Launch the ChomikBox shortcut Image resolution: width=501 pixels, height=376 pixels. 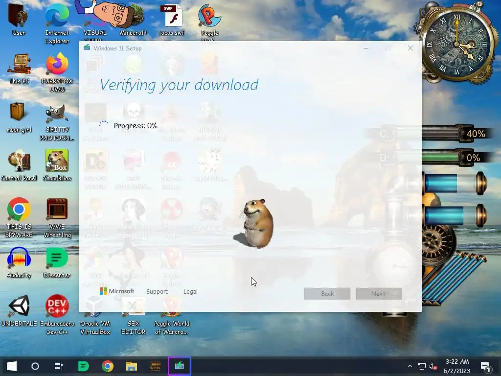(57, 165)
